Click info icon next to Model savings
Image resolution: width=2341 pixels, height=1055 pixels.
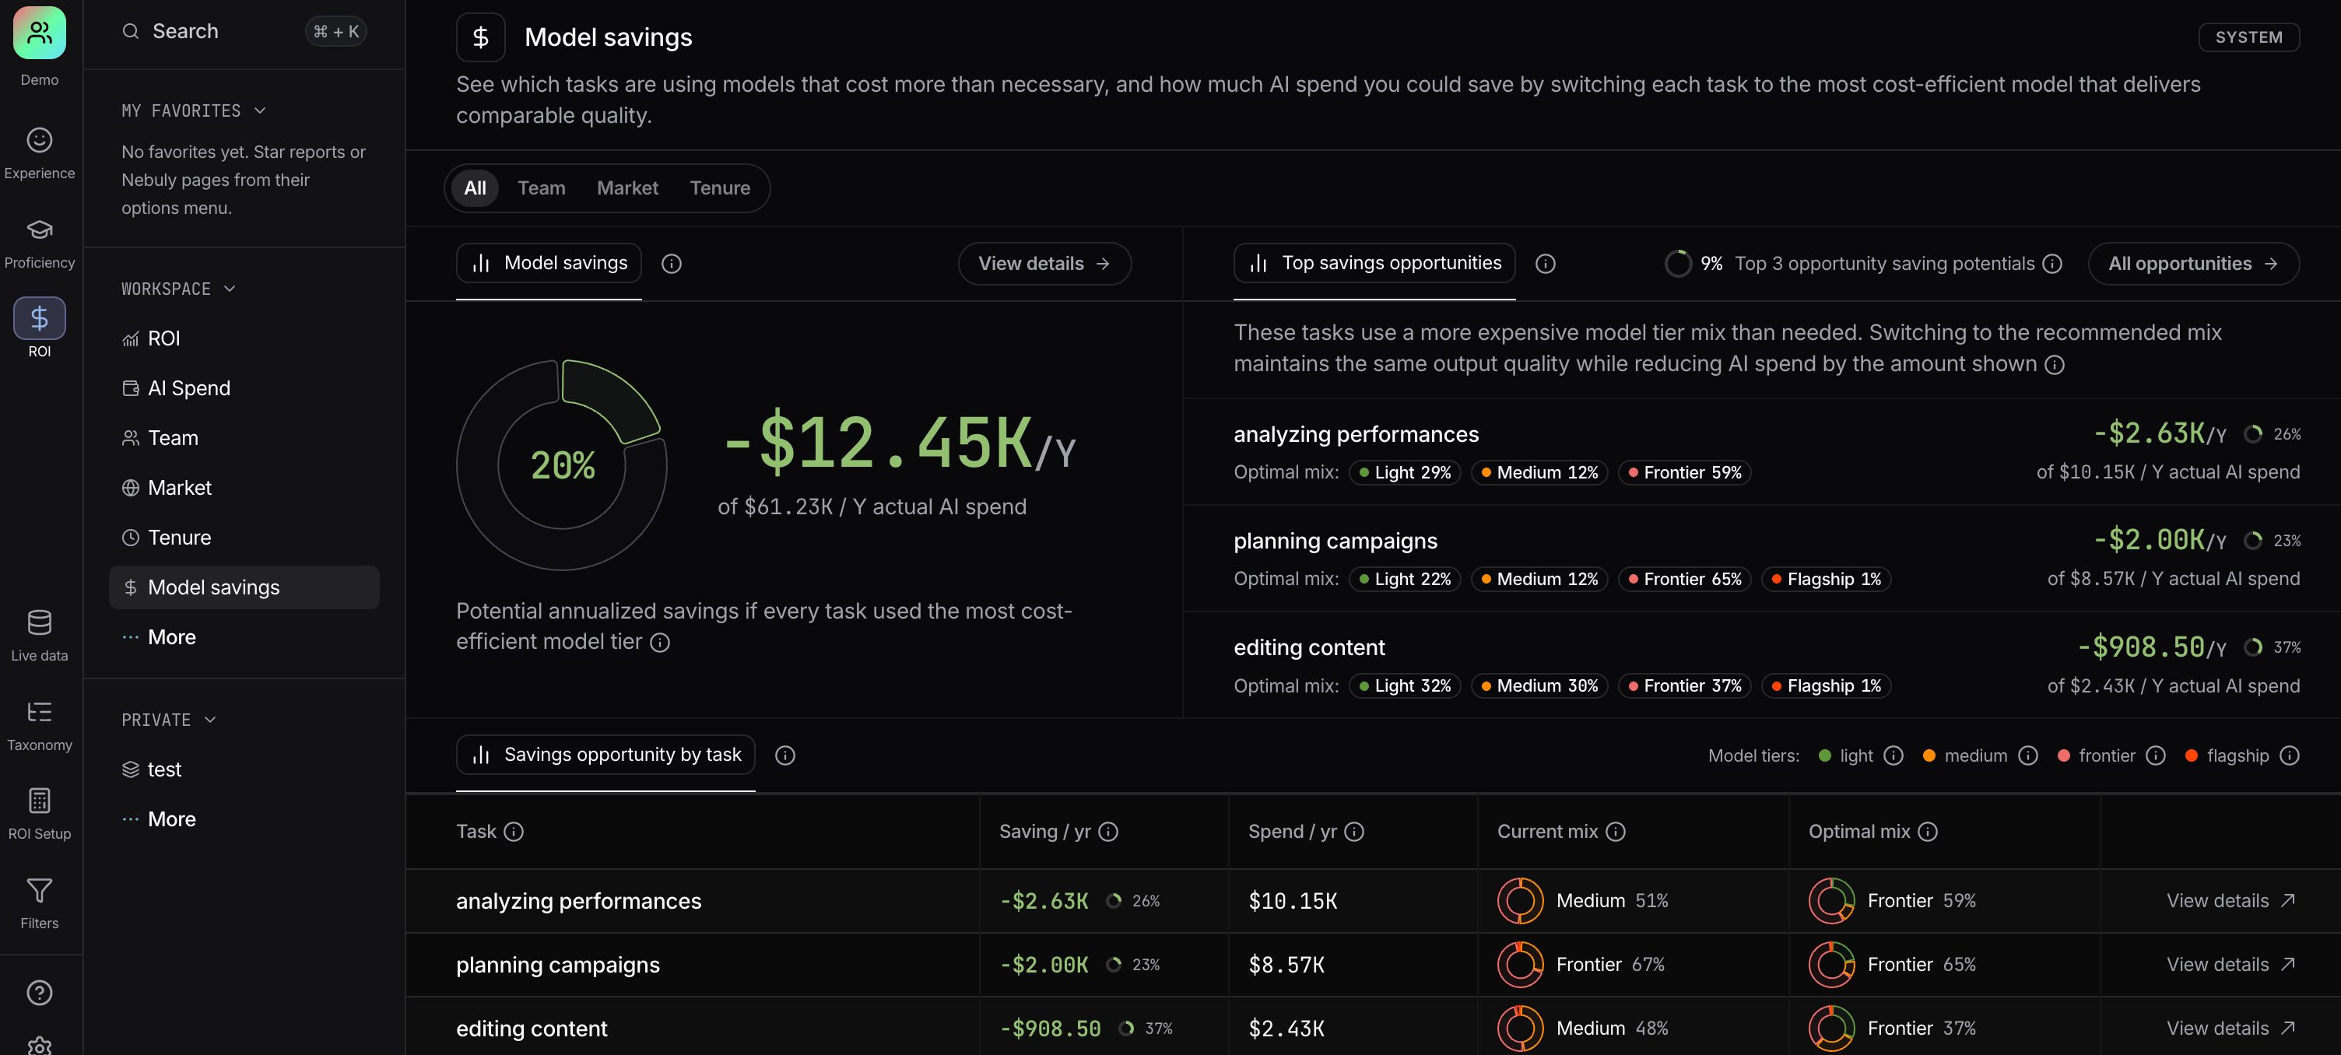pyautogui.click(x=672, y=264)
